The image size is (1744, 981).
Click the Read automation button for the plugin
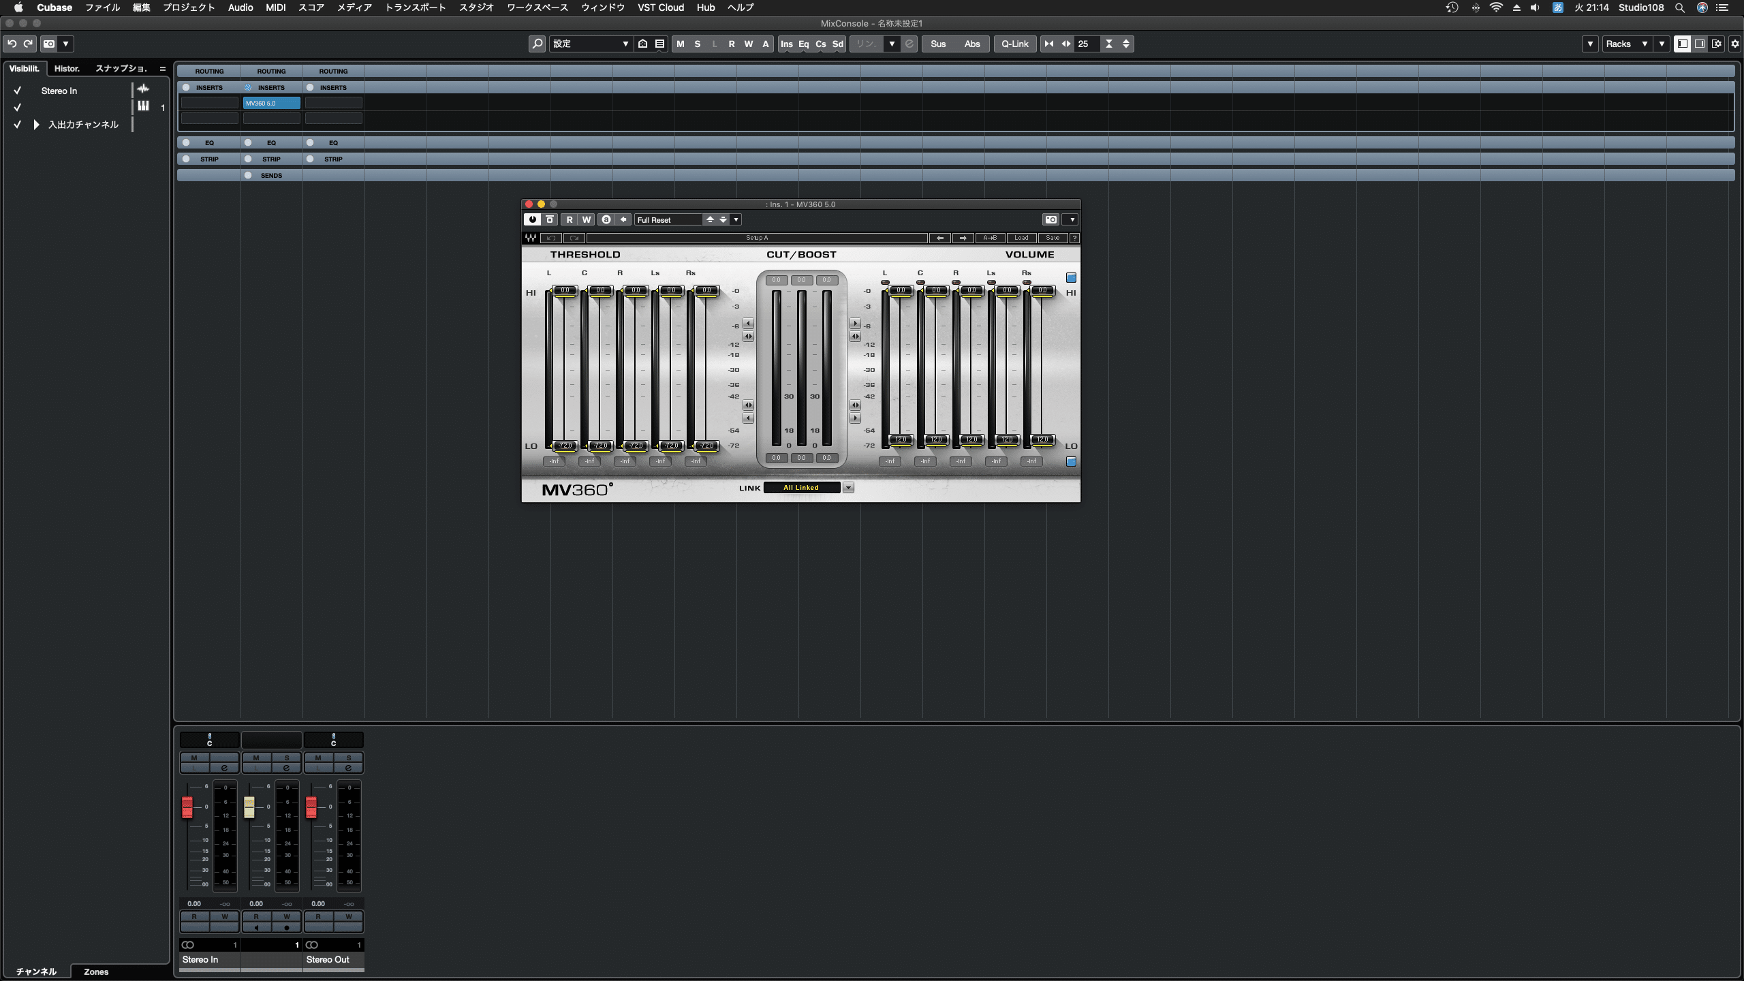click(x=570, y=219)
